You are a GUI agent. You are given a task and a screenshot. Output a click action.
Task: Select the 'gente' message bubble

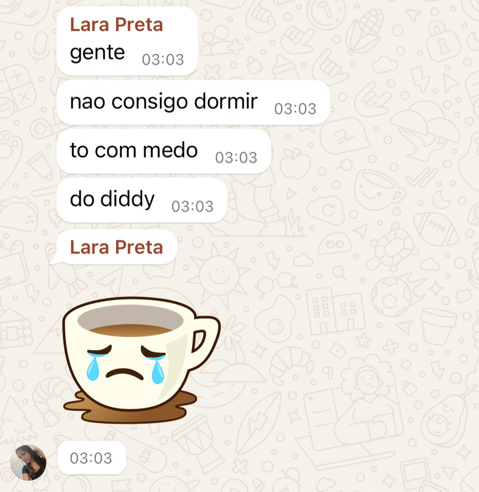point(127,41)
